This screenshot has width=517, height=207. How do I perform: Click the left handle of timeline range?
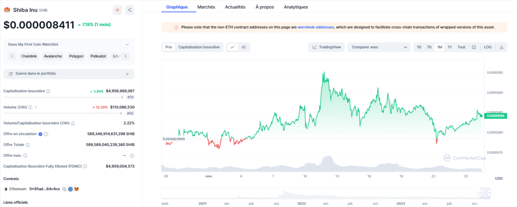pyautogui.click(x=480, y=193)
